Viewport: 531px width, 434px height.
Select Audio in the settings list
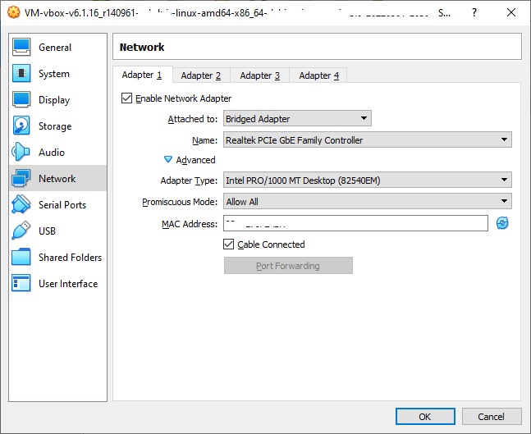(x=58, y=152)
